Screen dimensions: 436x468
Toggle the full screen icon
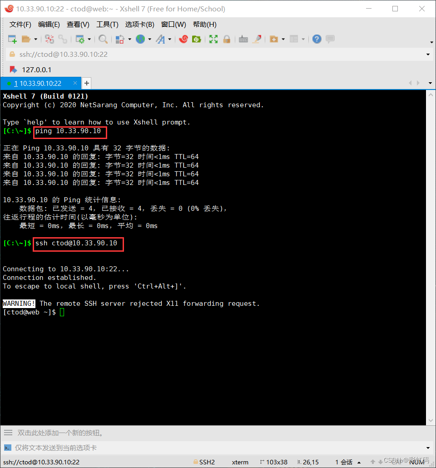213,39
